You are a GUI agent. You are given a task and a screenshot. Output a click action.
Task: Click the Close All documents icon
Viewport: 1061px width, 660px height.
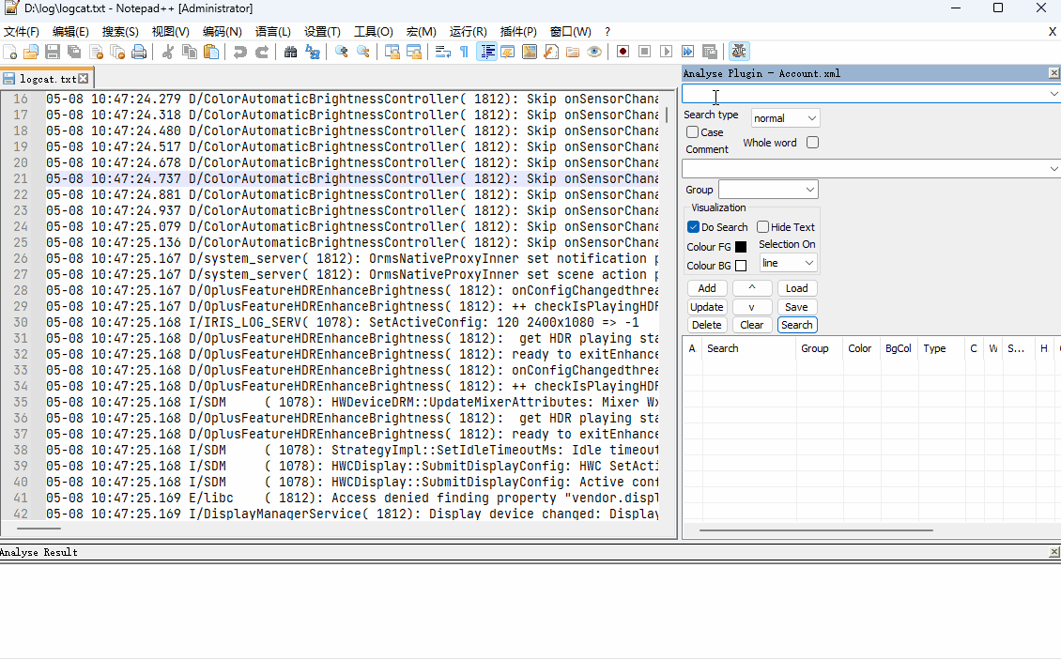coord(117,52)
